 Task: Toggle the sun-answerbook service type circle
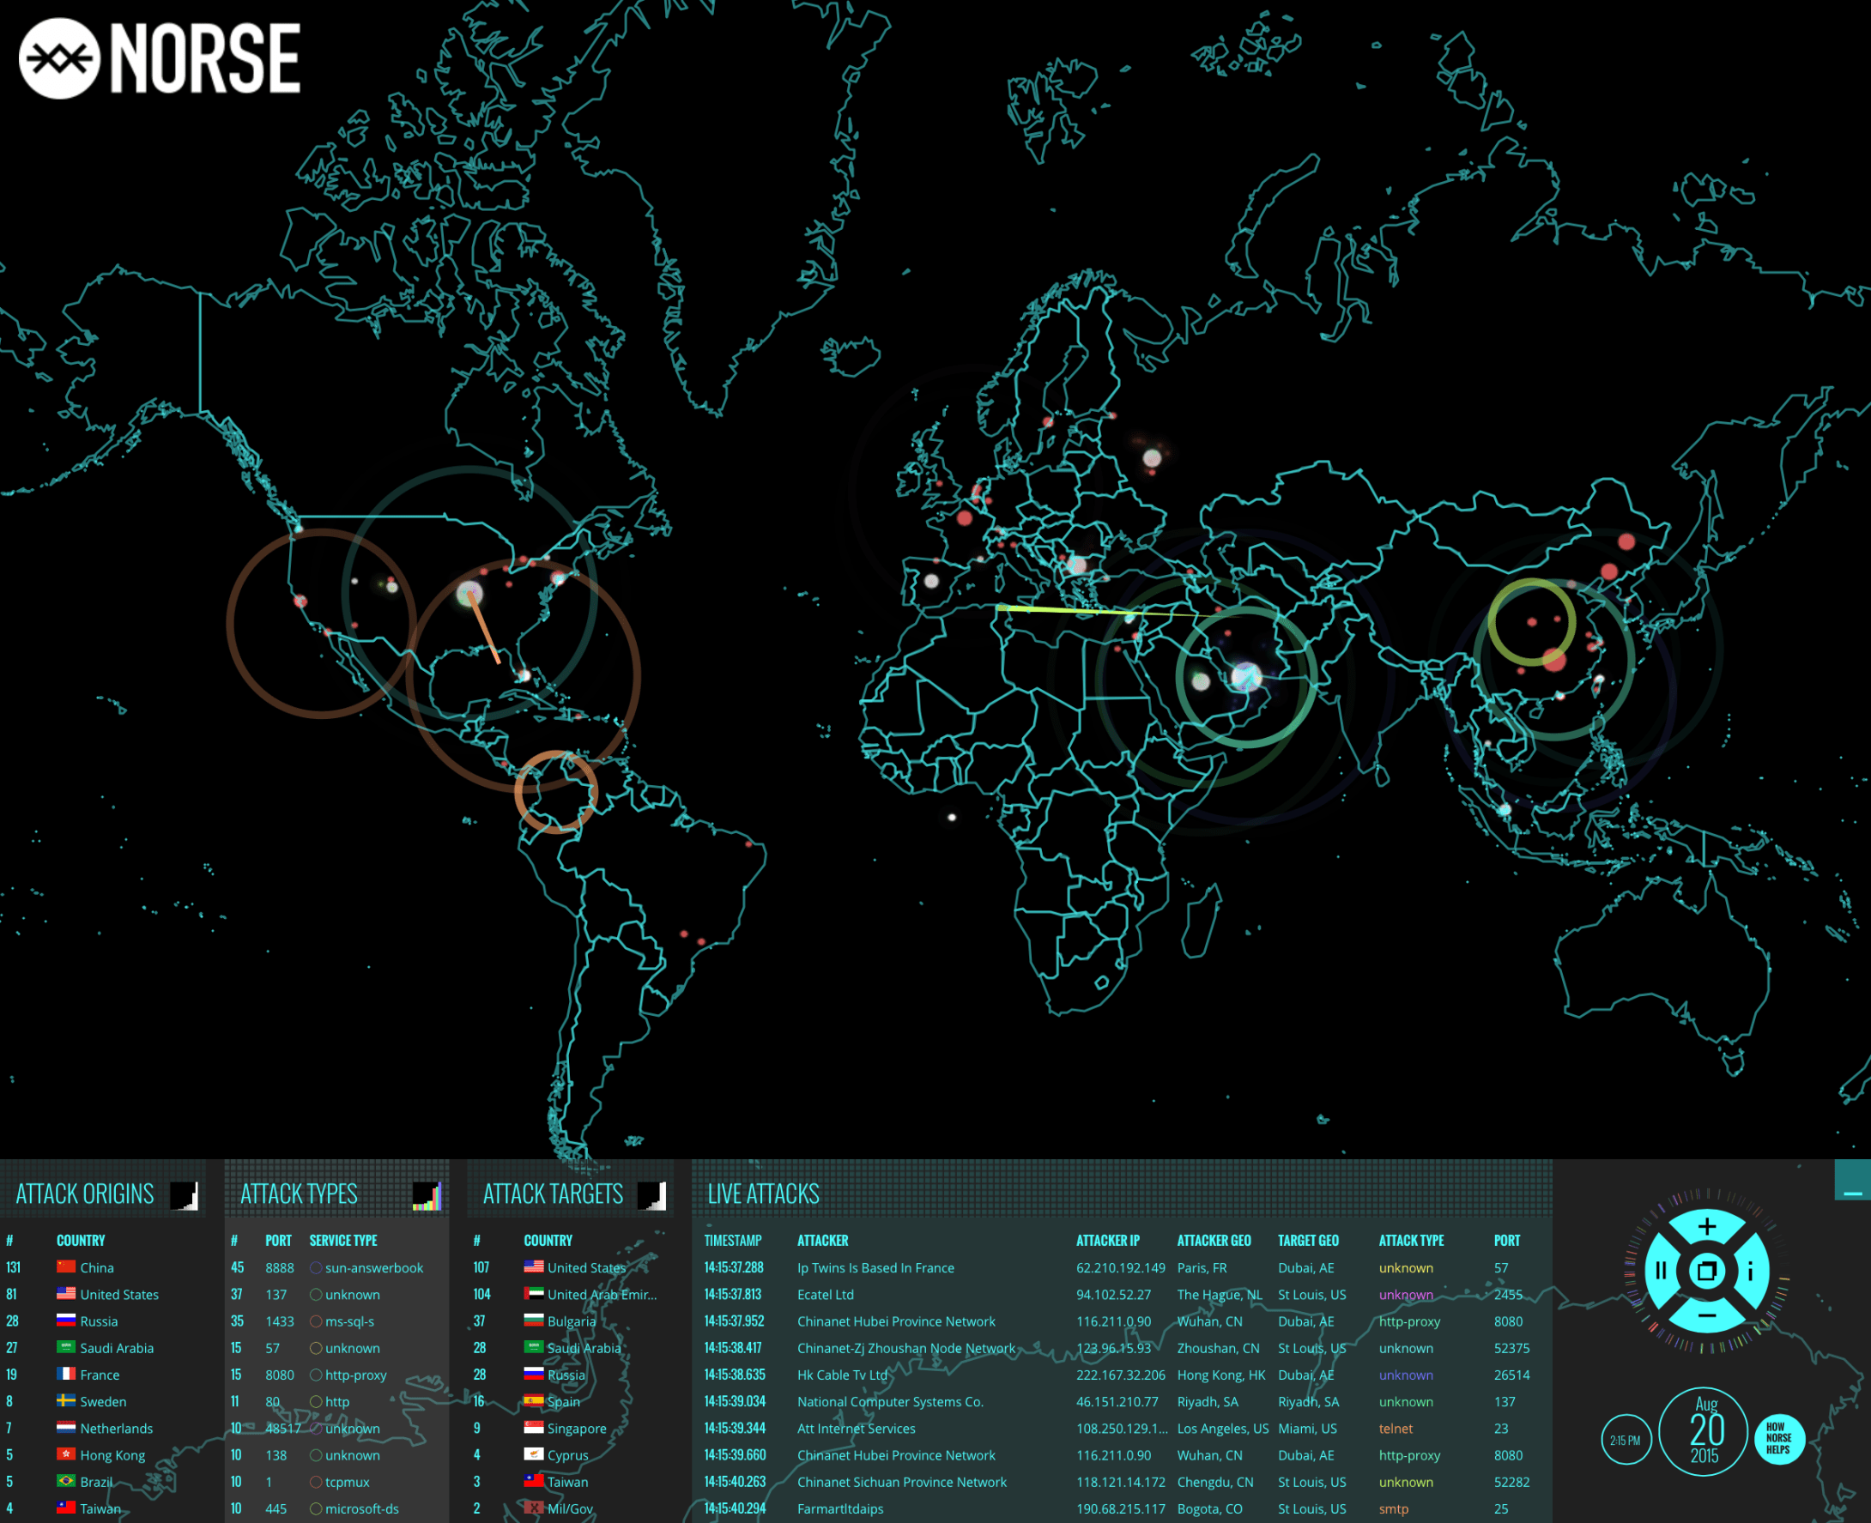coord(316,1267)
